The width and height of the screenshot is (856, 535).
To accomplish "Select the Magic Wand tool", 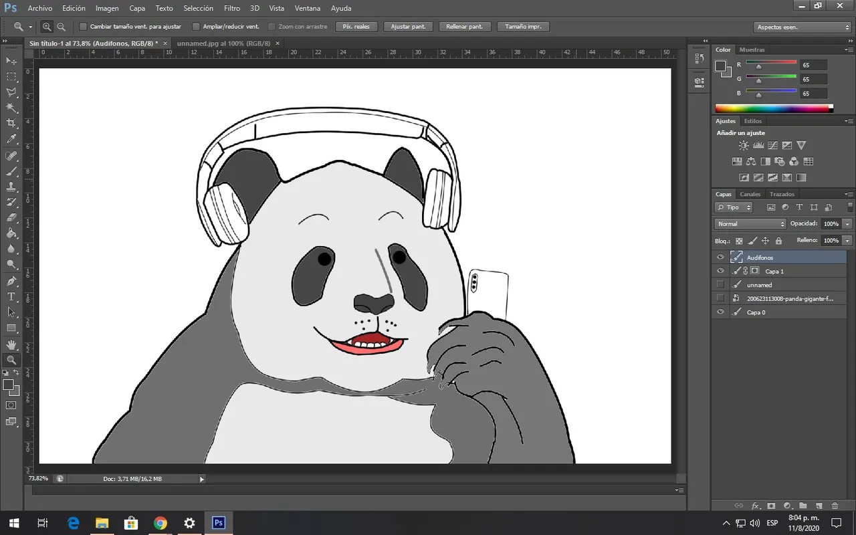I will 11,108.
